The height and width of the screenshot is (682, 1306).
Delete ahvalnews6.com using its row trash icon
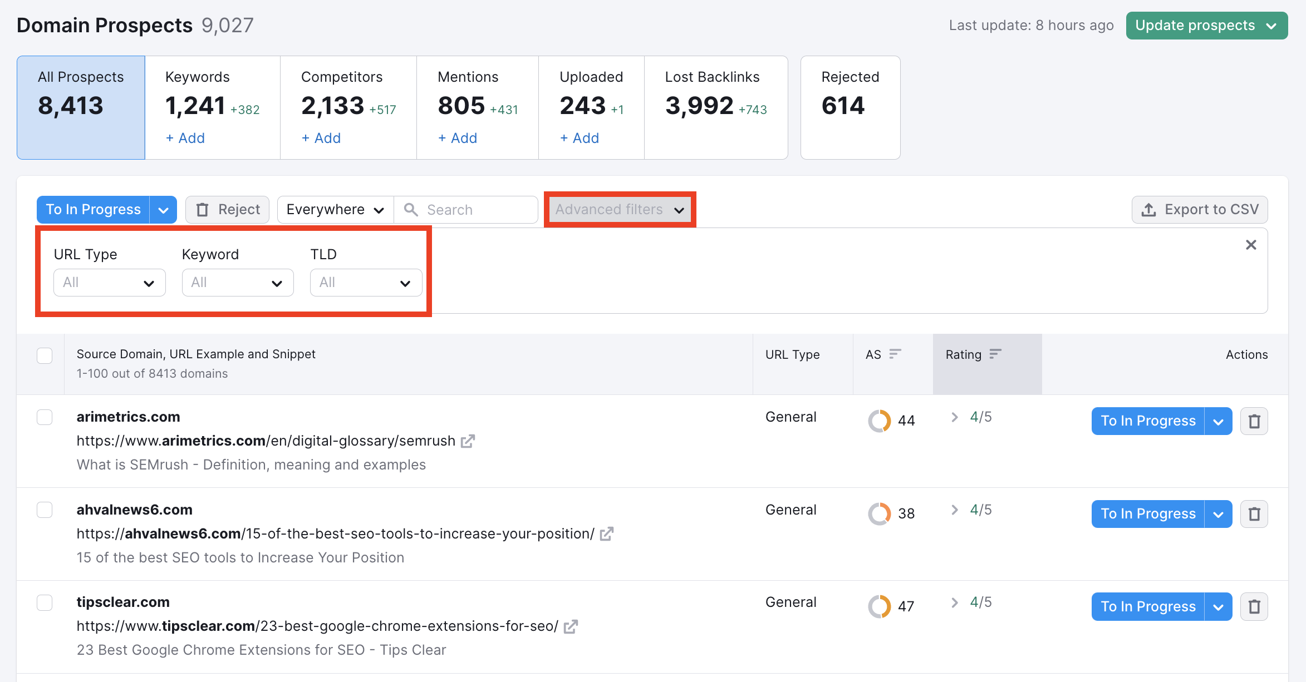[x=1254, y=513]
